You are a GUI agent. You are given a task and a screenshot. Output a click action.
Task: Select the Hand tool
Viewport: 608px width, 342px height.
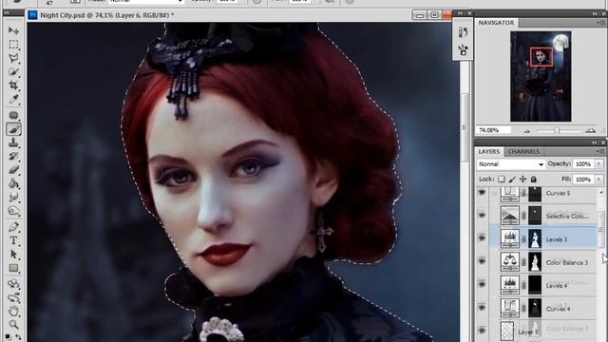click(13, 311)
